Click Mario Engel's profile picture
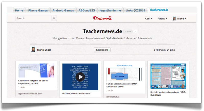This screenshot has height=111, width=204. pyautogui.click(x=33, y=50)
